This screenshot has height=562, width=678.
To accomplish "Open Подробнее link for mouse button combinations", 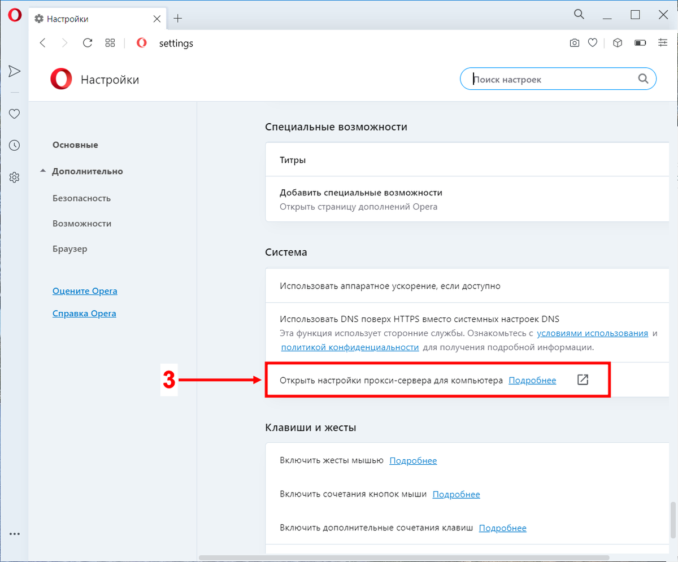I will (456, 494).
